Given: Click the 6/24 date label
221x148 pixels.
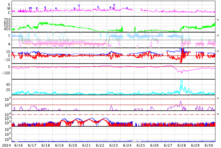Looking at the screenshot, I should click(x=127, y=146).
